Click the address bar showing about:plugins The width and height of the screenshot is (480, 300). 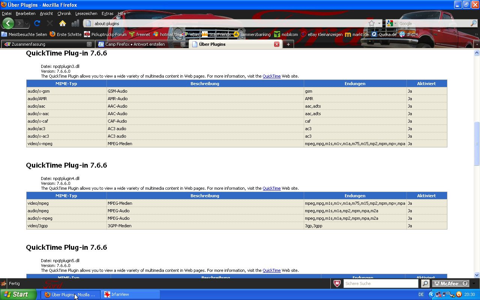(225, 23)
